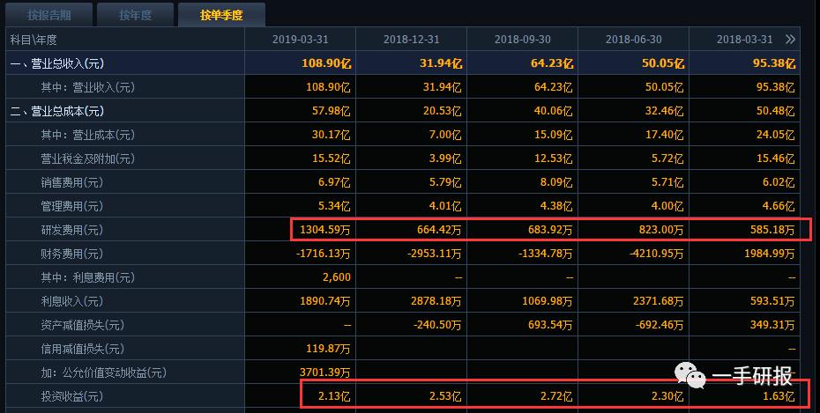Click the 5.34亿 management expense value
820x413 pixels.
(x=334, y=206)
